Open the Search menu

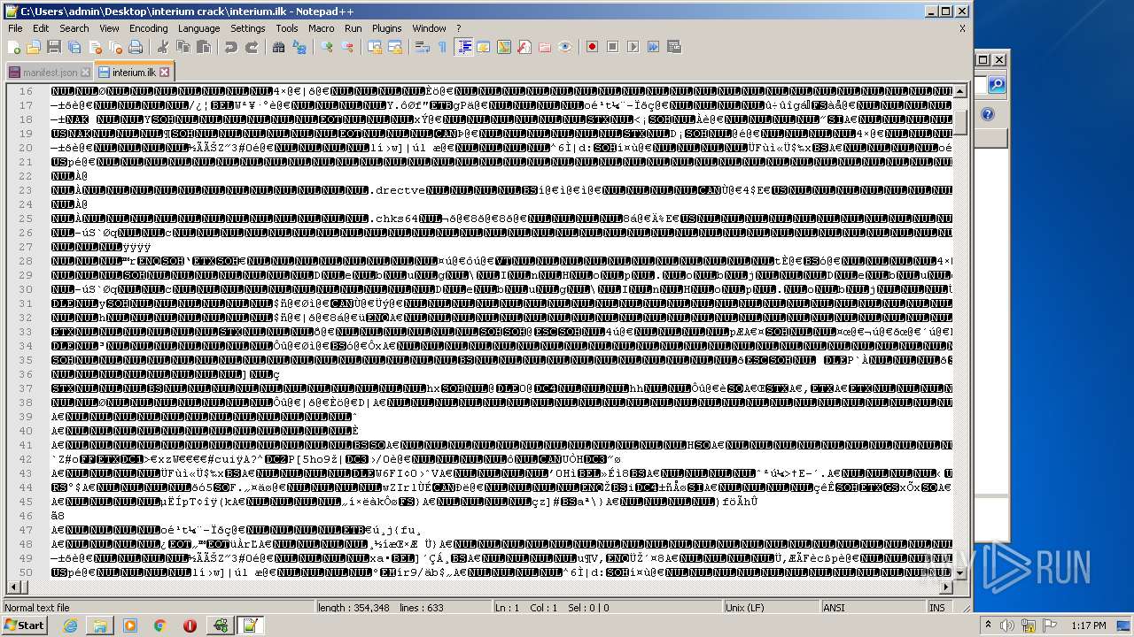[74, 28]
